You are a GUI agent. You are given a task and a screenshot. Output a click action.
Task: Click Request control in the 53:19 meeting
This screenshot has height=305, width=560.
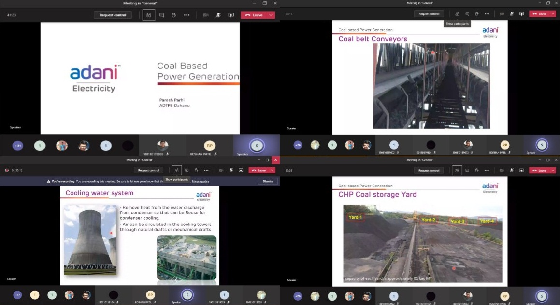[429, 14]
